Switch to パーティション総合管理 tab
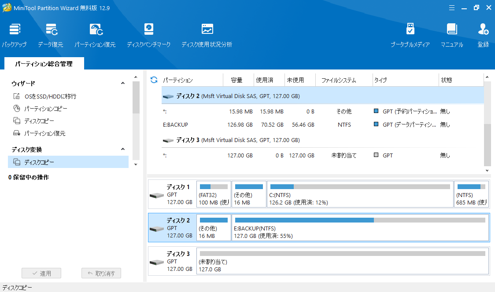Image resolution: width=495 pixels, height=292 pixels. pos(44,63)
